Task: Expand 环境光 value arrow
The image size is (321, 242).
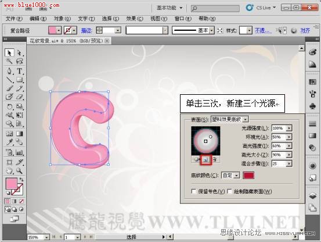Action: 289,137
